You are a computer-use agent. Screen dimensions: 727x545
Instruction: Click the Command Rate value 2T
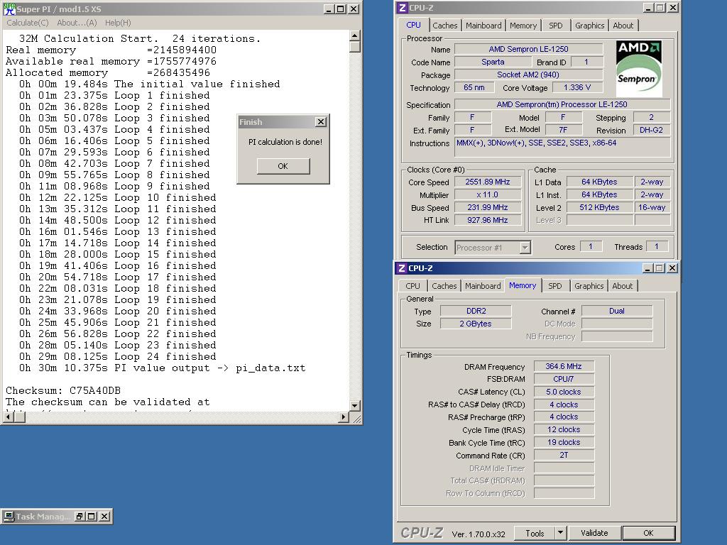[564, 456]
